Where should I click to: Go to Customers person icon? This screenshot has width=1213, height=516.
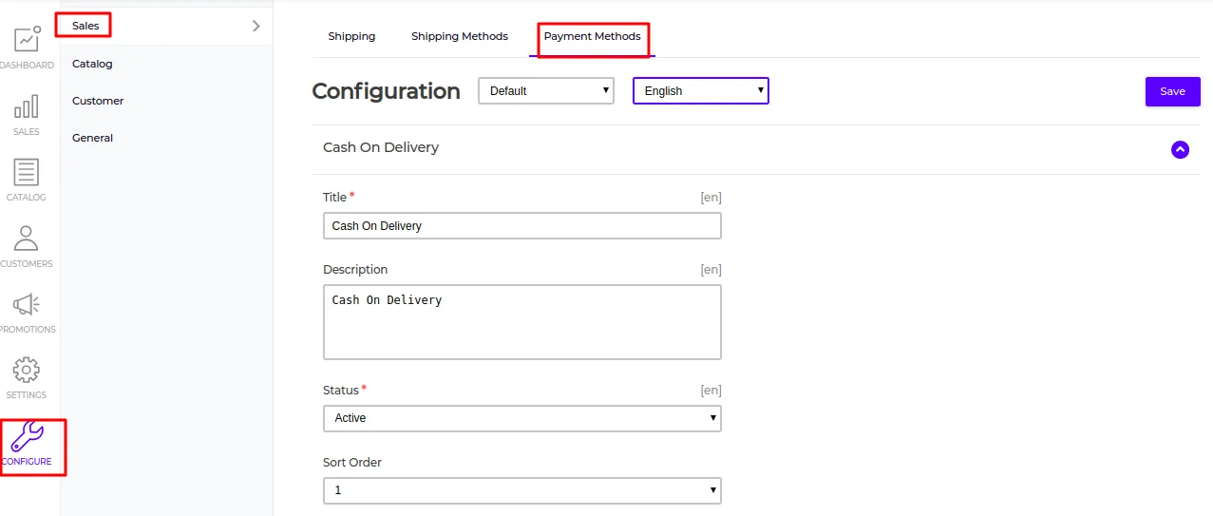27,239
